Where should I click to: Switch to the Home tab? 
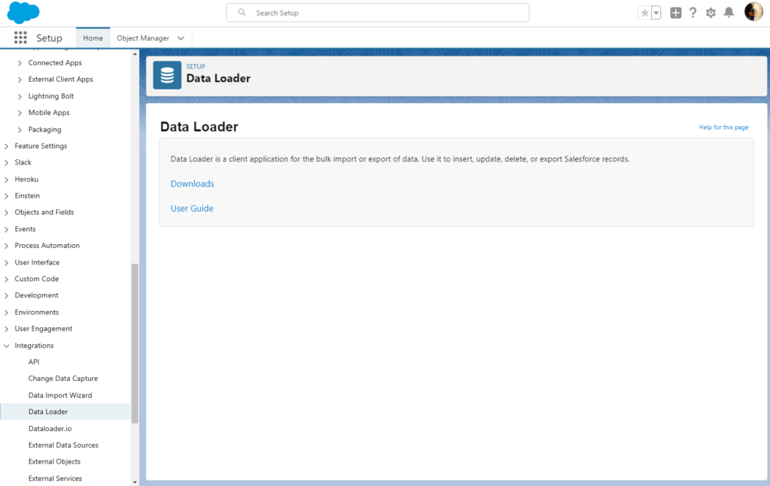(x=92, y=37)
